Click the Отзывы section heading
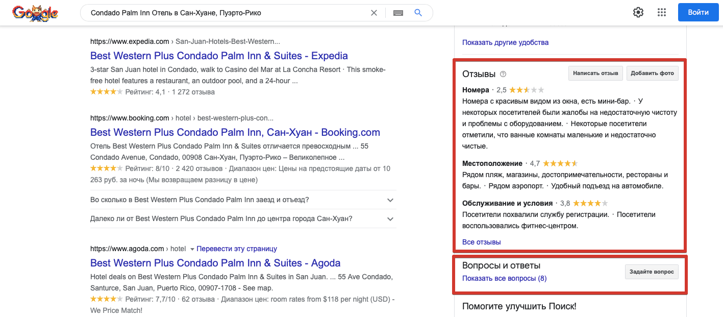This screenshot has height=317, width=723. (479, 74)
